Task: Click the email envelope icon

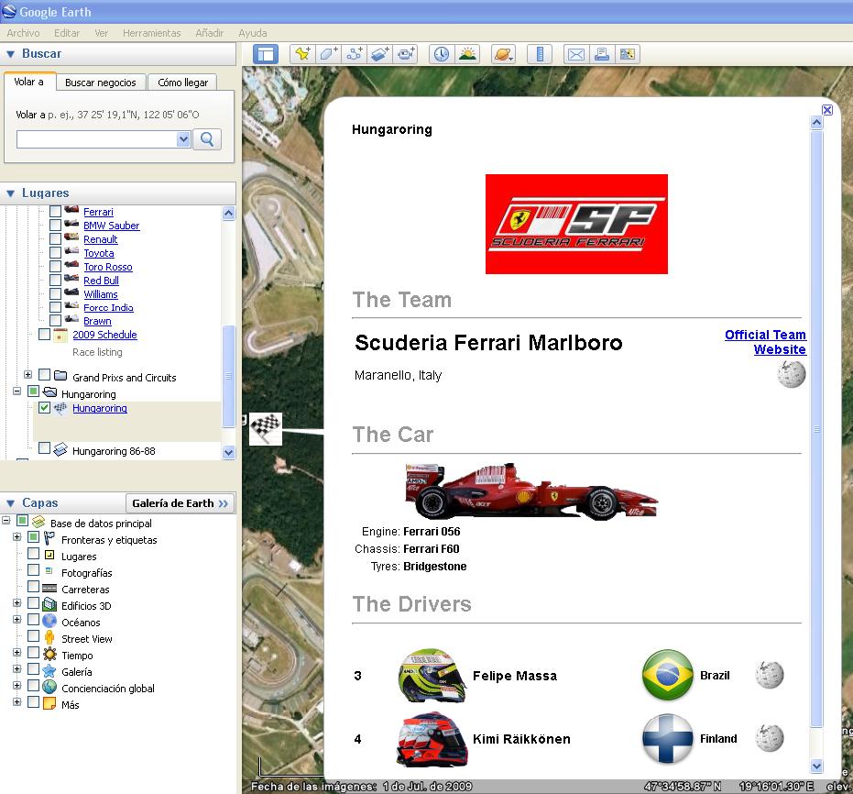Action: 575,54
